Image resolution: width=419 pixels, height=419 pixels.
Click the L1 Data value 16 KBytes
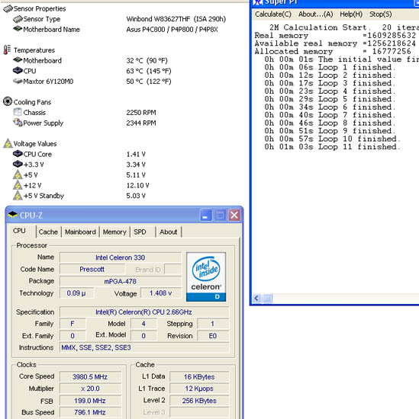pos(199,377)
